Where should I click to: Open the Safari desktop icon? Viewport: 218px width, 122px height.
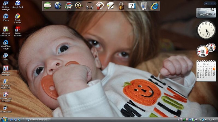(x=6, y=57)
